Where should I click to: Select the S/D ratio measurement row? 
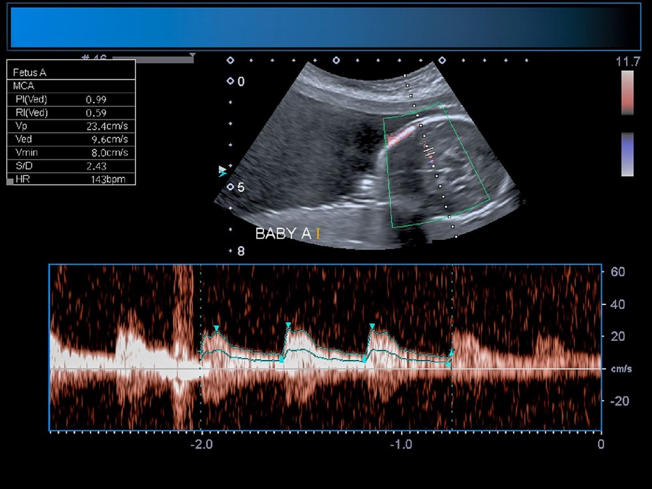click(x=70, y=166)
